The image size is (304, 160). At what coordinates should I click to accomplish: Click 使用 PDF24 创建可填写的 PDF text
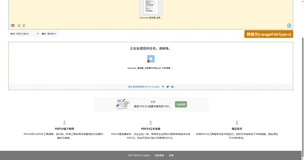click(x=153, y=106)
